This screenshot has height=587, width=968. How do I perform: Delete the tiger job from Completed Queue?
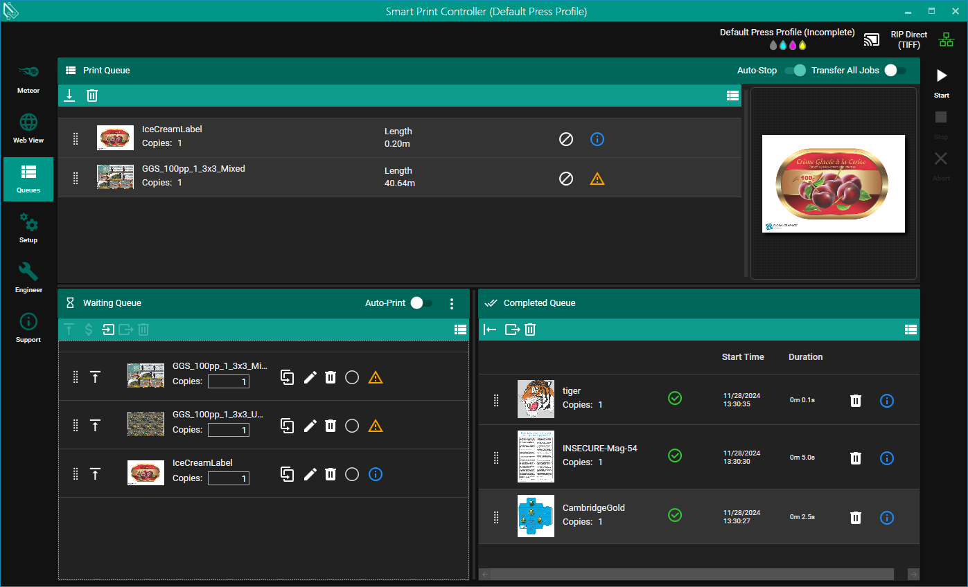point(856,401)
